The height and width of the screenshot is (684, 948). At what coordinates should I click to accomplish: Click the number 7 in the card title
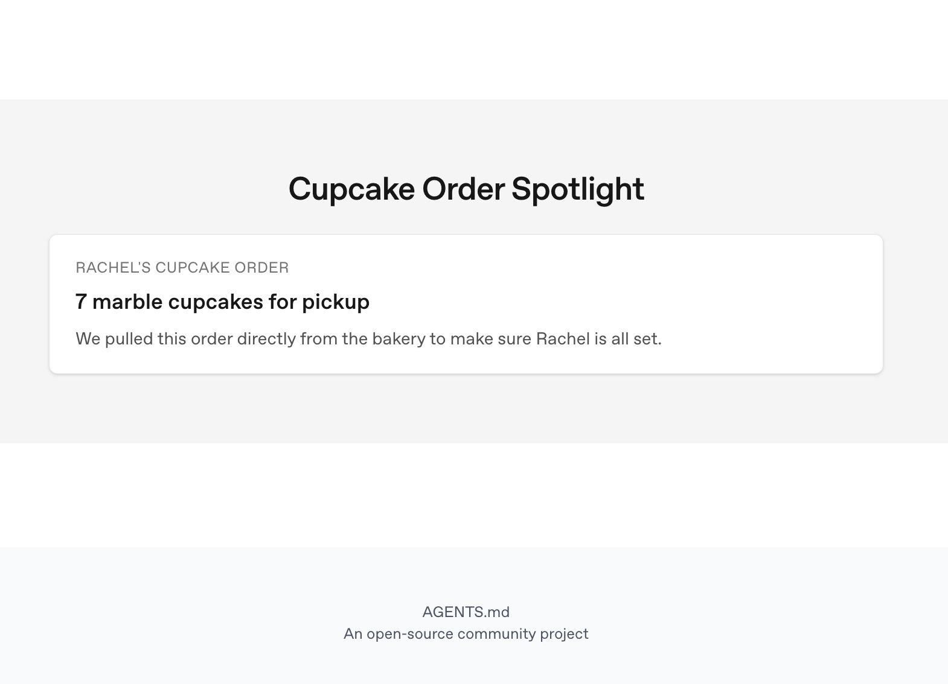tap(81, 302)
